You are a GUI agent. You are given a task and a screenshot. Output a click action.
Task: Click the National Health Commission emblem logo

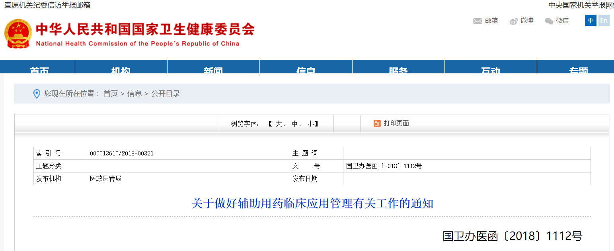coord(18,34)
